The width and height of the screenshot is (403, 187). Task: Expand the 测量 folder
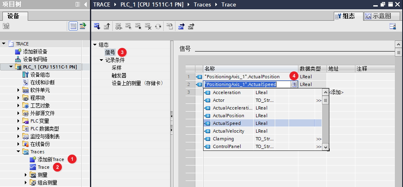coord(26,175)
